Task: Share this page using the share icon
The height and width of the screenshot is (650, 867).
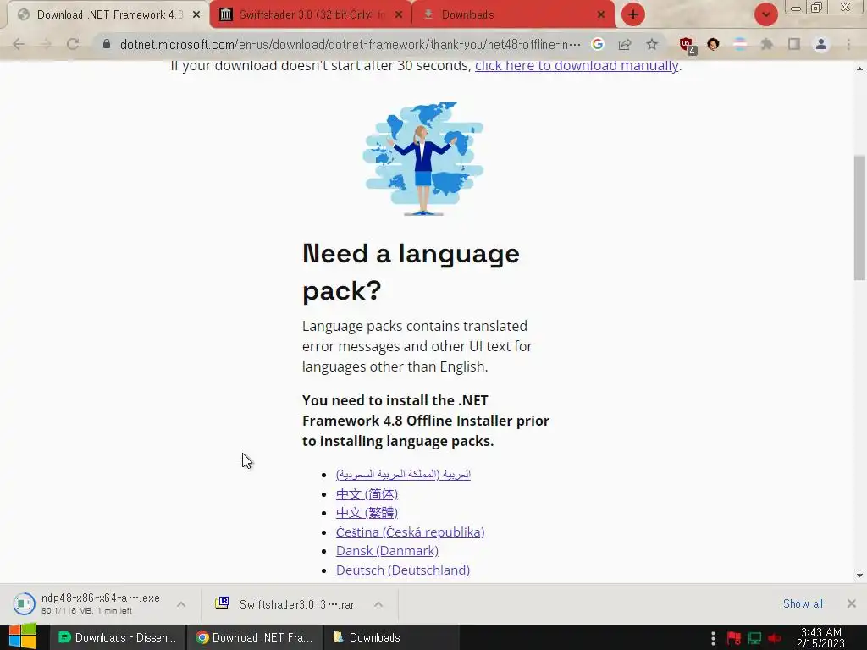Action: [x=625, y=44]
